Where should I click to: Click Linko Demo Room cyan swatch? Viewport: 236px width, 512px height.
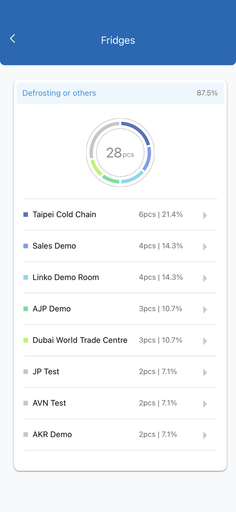click(26, 278)
